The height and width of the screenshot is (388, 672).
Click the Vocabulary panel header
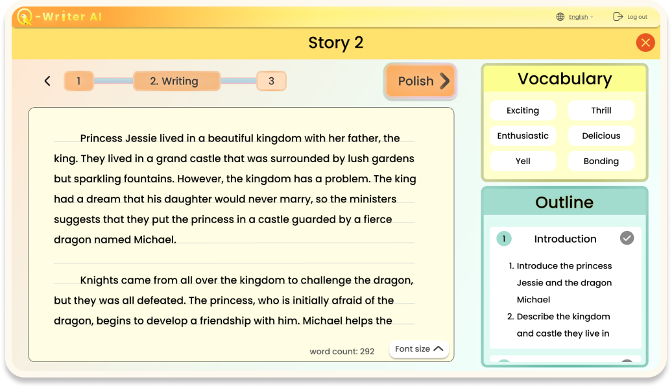(x=564, y=79)
